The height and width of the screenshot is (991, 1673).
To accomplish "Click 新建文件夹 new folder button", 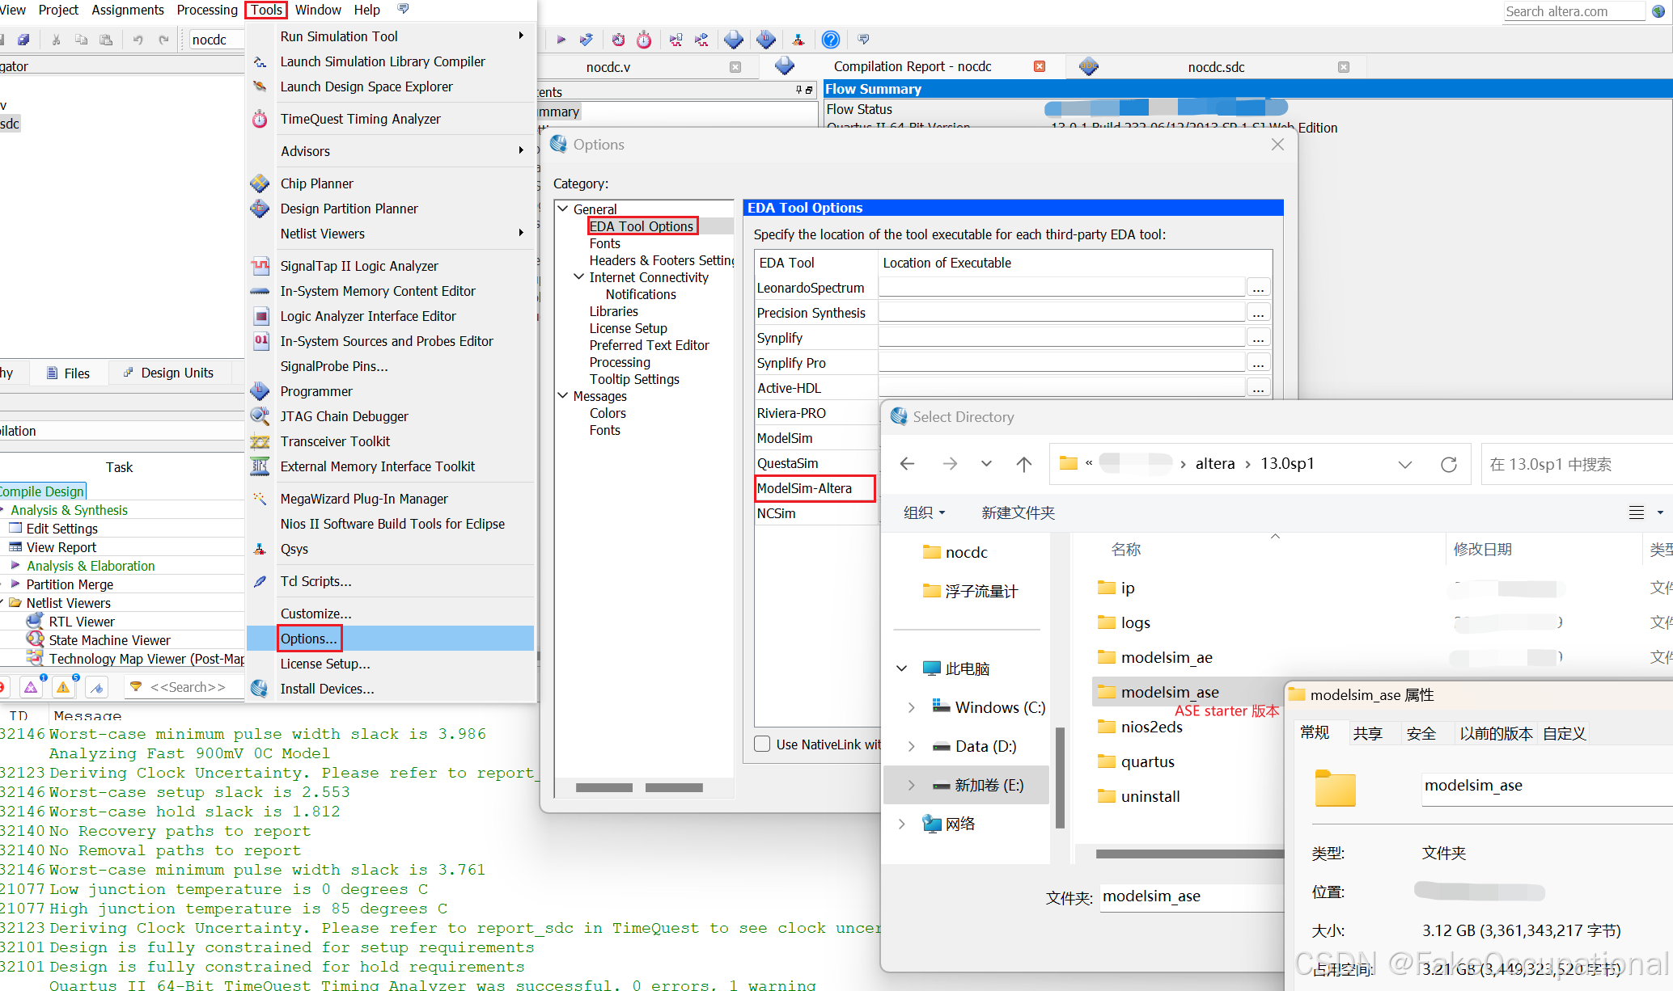I will (1018, 512).
